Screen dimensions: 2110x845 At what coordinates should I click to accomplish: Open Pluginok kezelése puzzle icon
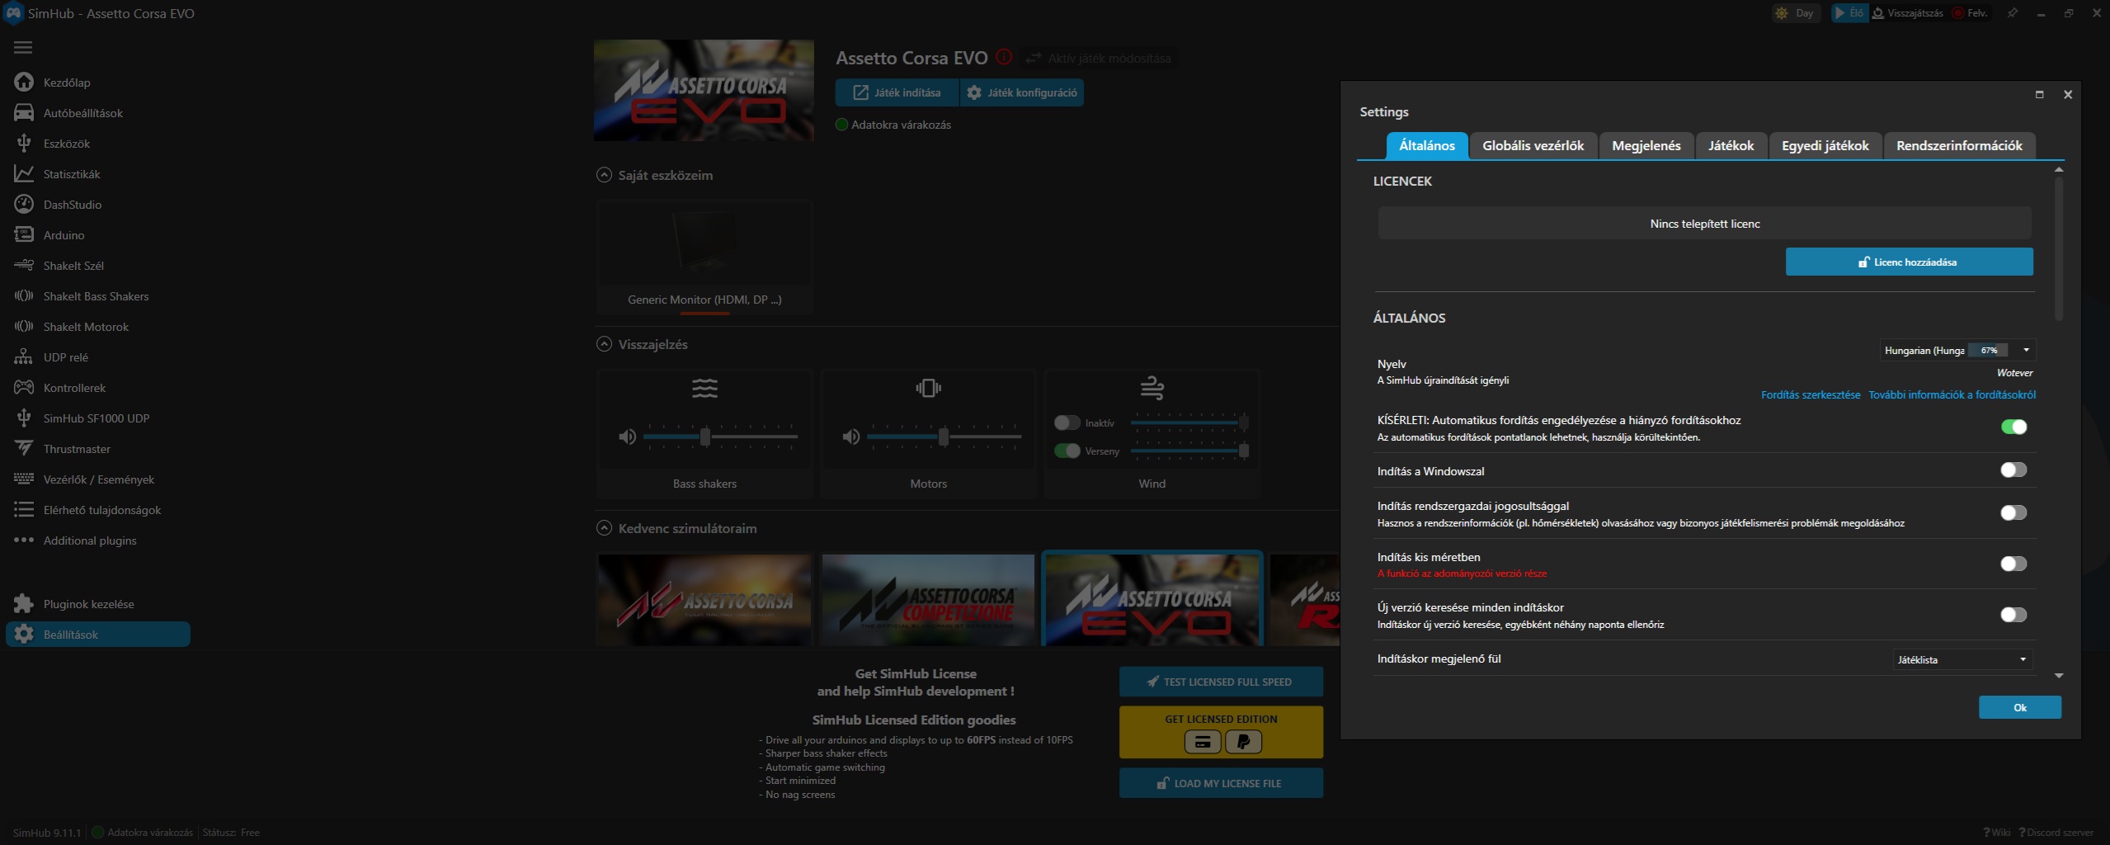[24, 604]
